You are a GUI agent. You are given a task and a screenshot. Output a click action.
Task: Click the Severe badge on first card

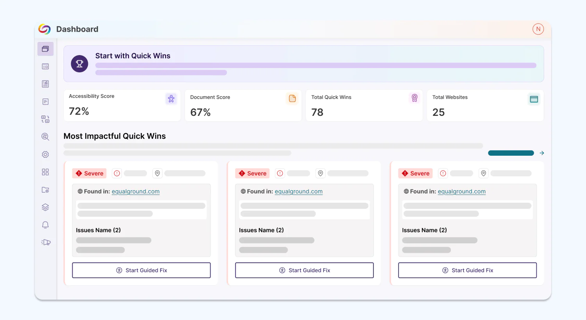pos(89,173)
